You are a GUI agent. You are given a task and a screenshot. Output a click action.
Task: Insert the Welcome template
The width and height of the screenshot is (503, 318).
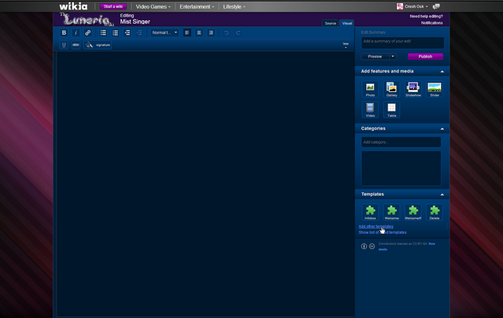point(391,212)
